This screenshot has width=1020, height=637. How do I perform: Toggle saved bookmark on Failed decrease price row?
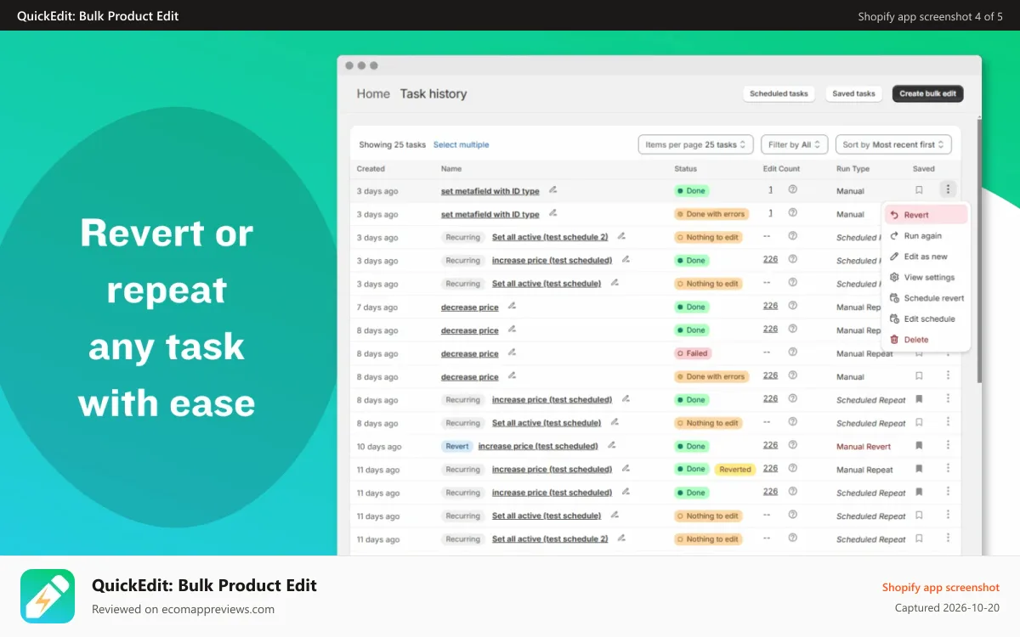pos(919,352)
